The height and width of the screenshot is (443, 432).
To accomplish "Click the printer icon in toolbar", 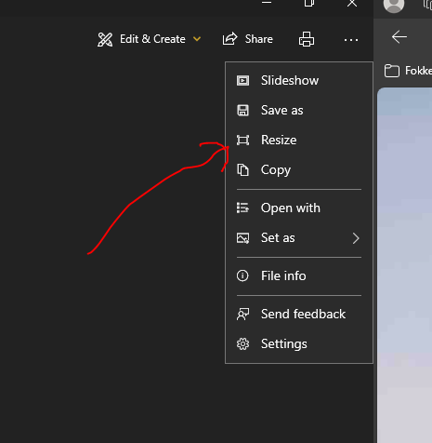I will click(x=307, y=39).
